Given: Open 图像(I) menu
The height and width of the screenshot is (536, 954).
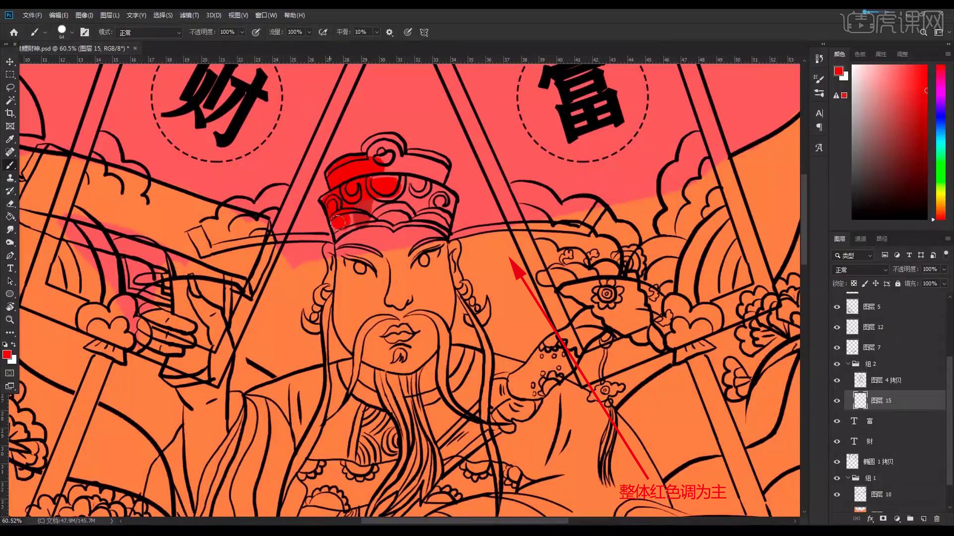Looking at the screenshot, I should click(84, 15).
